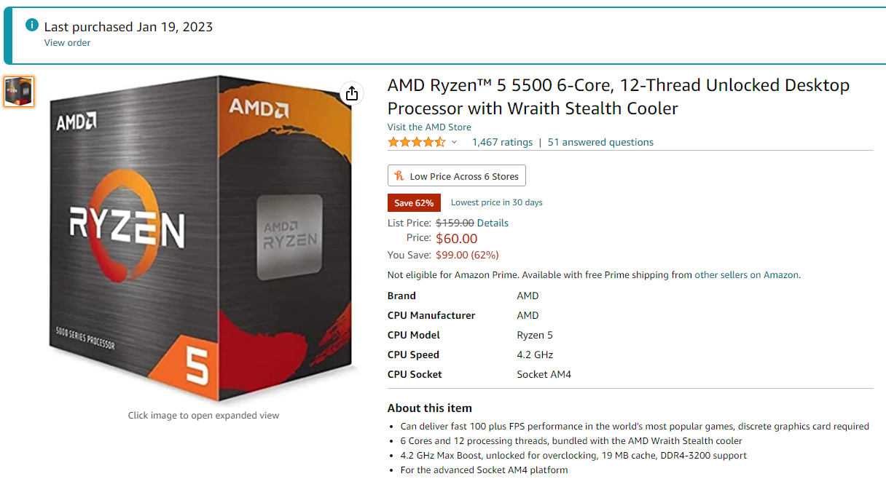Select the small product thumbnail on left
This screenshot has width=886, height=487.
(19, 92)
